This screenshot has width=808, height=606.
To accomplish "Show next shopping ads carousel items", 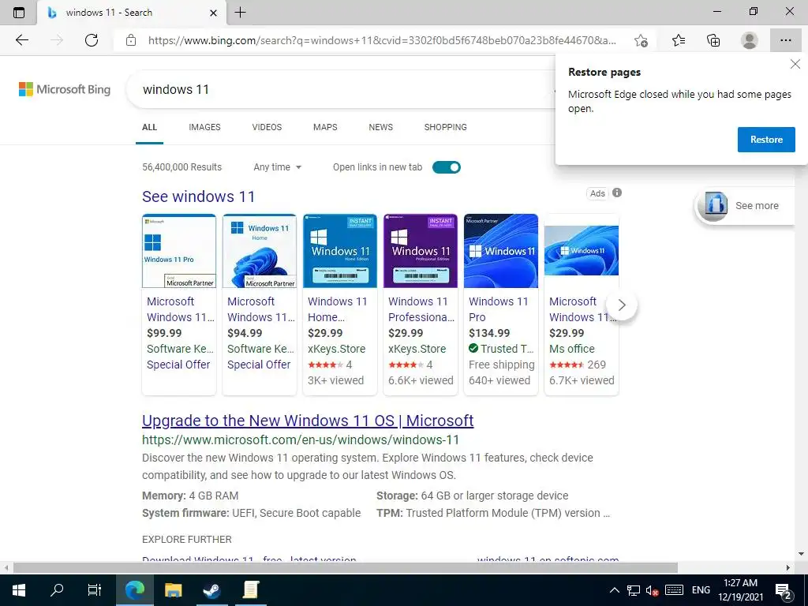I will 622,305.
